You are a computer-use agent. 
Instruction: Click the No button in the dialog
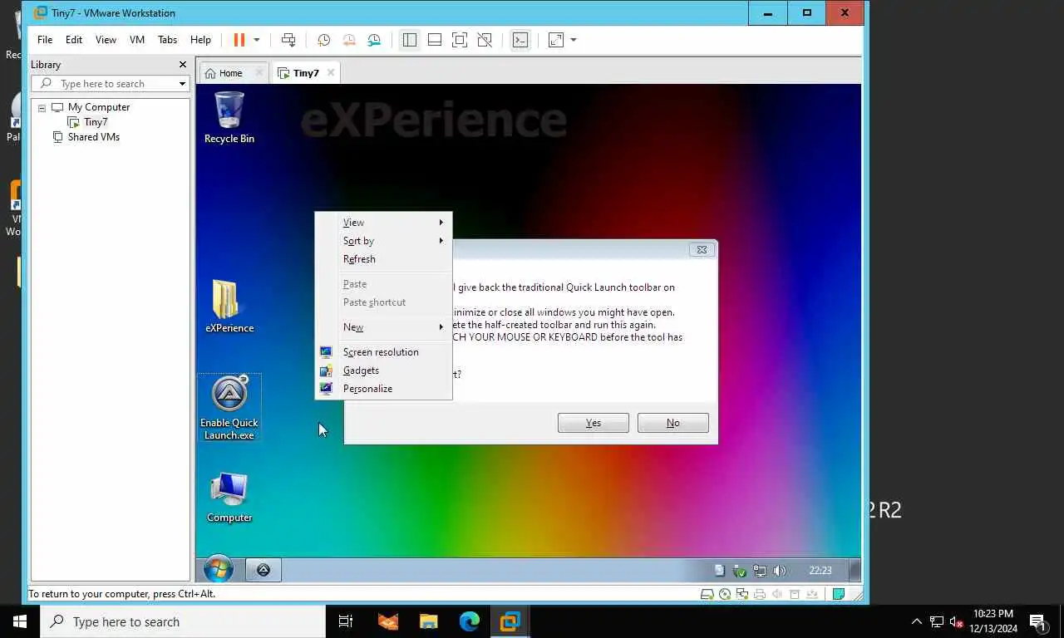click(x=673, y=423)
